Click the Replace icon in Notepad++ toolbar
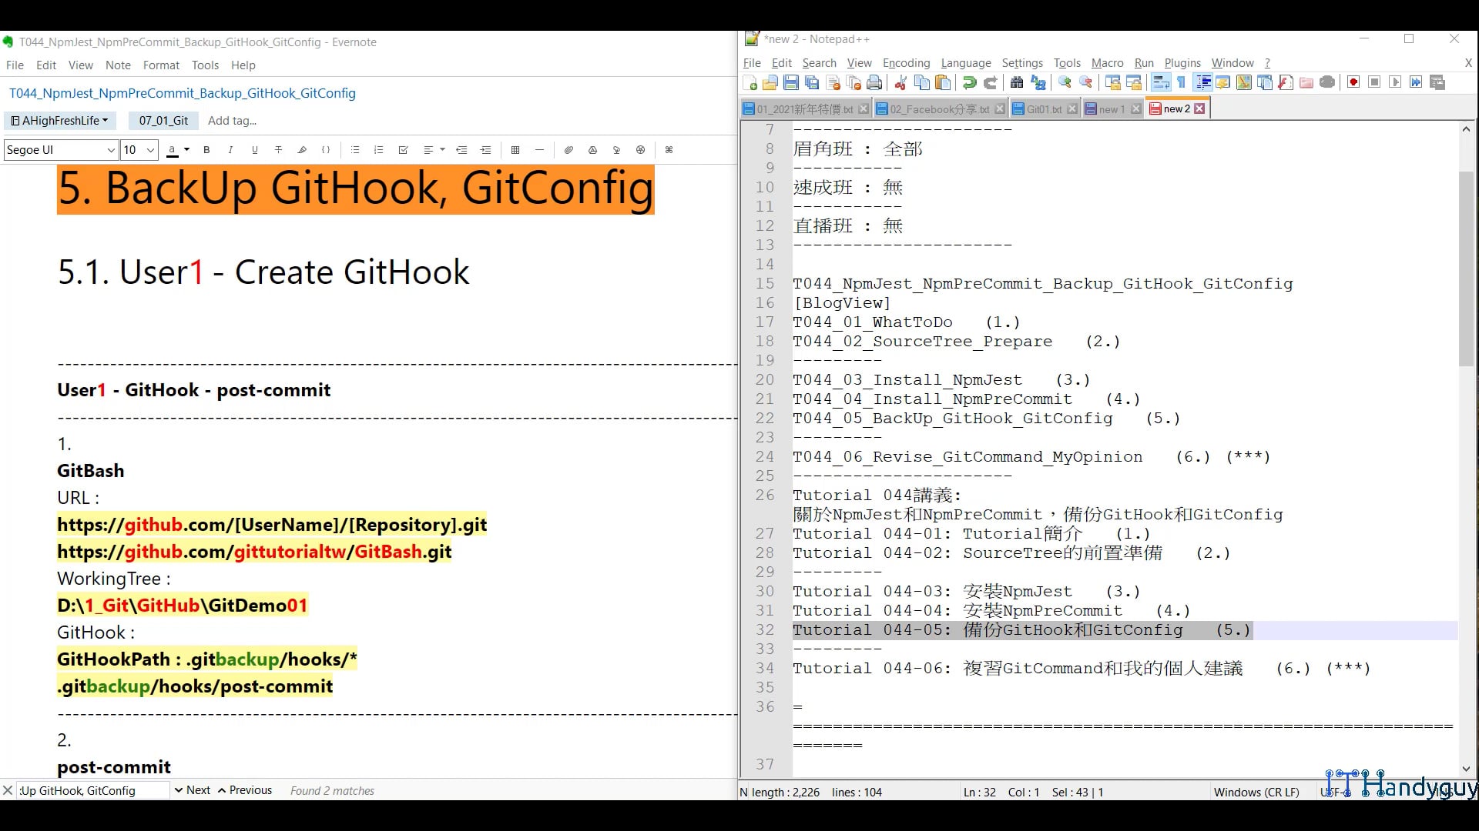This screenshot has height=831, width=1479. coord(1038,82)
